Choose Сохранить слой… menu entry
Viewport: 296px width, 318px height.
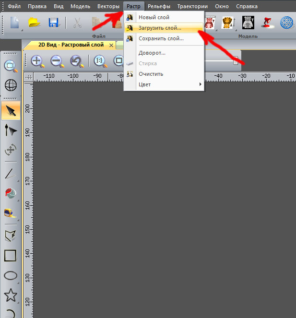click(164, 38)
